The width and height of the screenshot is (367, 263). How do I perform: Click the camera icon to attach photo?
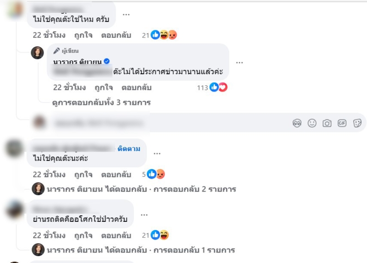tap(327, 123)
